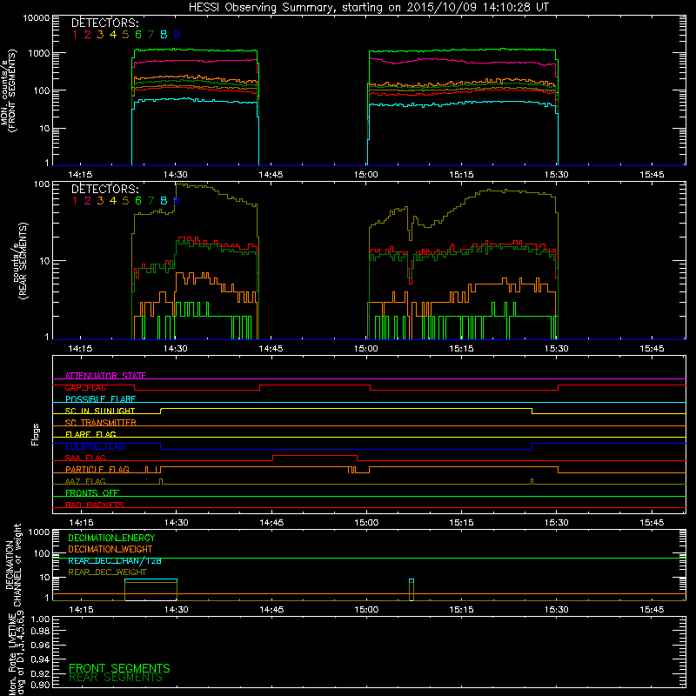Click the DECIMATION_WEIGHT legend label
The image size is (696, 696).
coord(110,549)
